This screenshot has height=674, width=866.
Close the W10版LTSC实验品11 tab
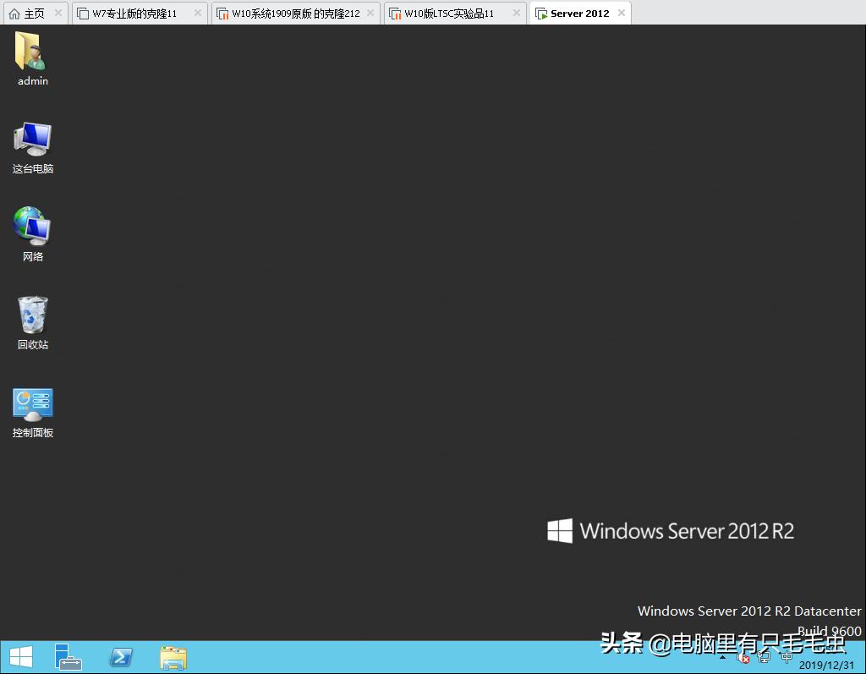tap(515, 13)
